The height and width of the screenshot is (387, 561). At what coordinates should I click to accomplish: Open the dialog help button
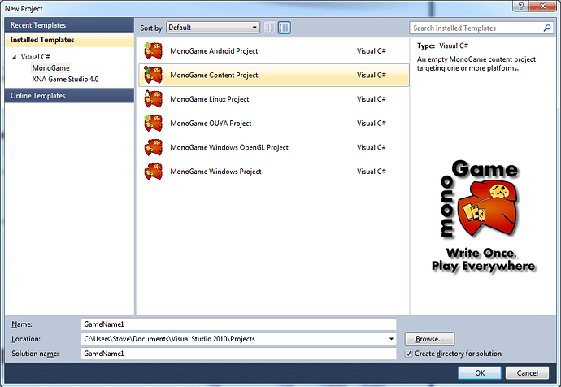coord(520,6)
